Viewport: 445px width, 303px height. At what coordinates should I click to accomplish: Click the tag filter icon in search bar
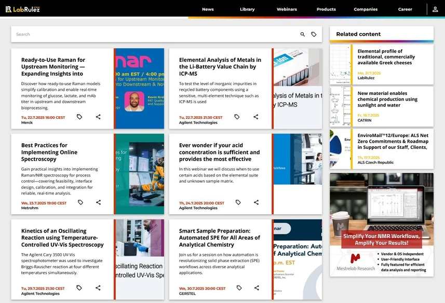[314, 34]
